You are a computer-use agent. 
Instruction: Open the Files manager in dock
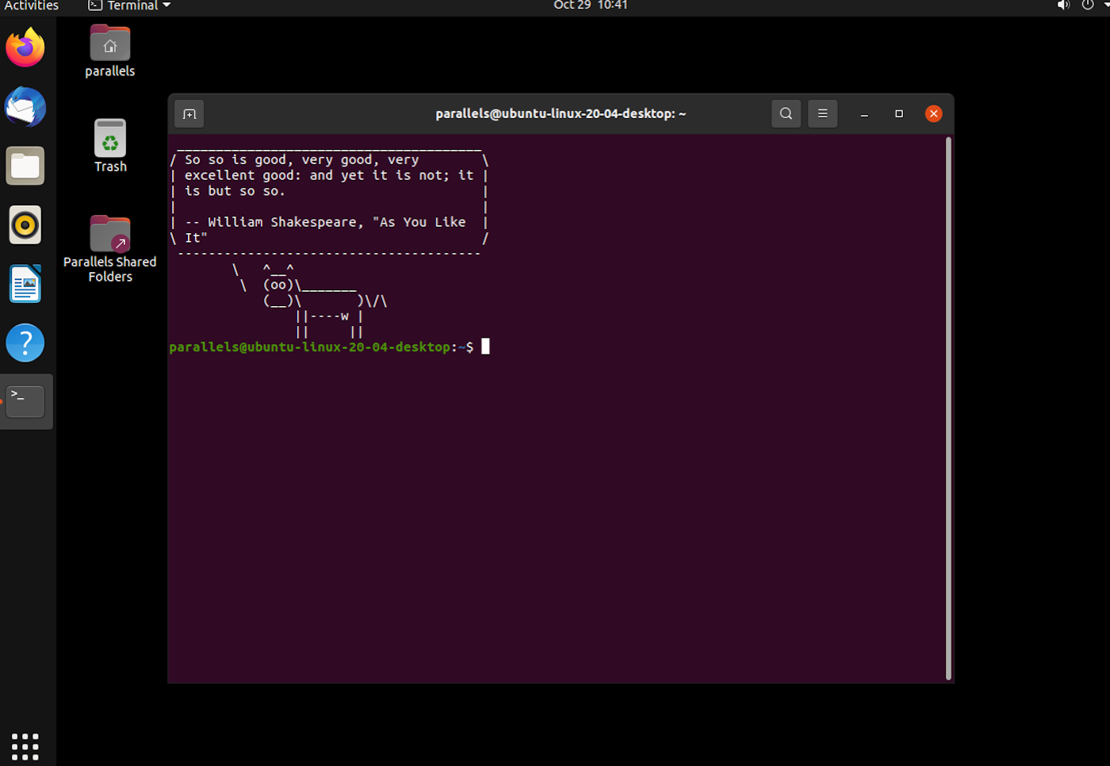(x=25, y=167)
